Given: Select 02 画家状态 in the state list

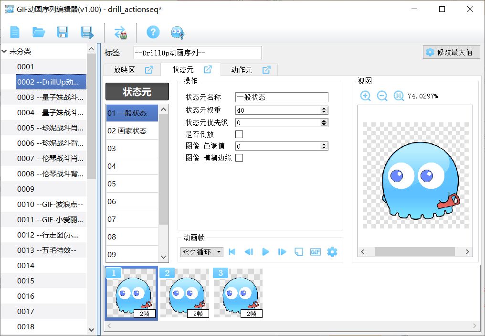Looking at the screenshot, I should 132,131.
